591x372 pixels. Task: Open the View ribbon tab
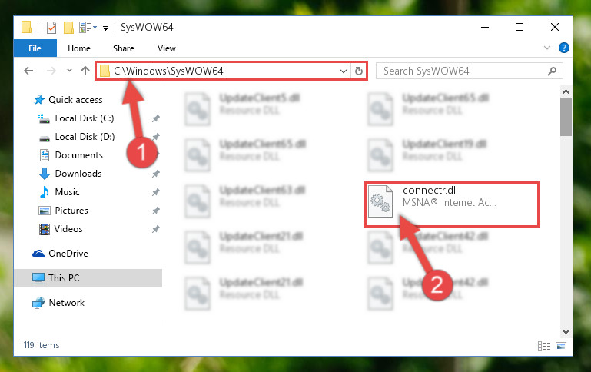[x=167, y=48]
